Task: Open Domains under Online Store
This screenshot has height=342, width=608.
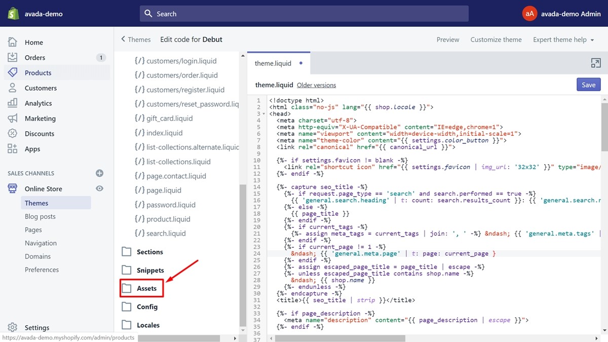Action: click(37, 256)
